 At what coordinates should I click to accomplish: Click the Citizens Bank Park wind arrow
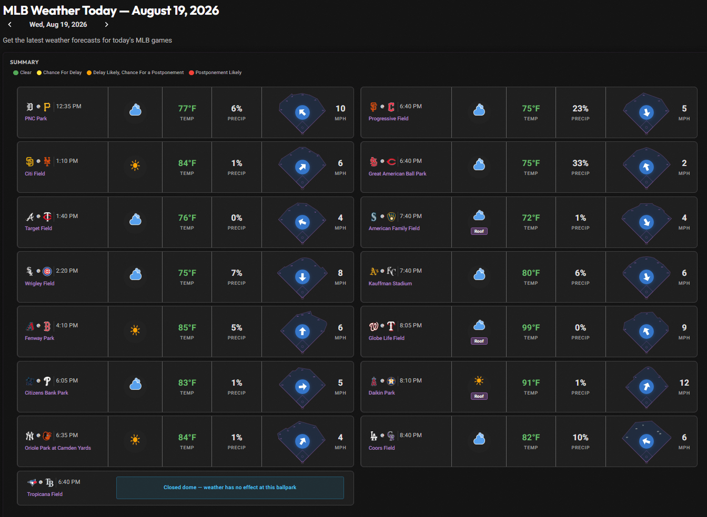(302, 387)
